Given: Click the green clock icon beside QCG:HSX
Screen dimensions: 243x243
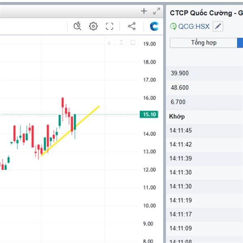Looking at the screenshot, I should (173, 26).
